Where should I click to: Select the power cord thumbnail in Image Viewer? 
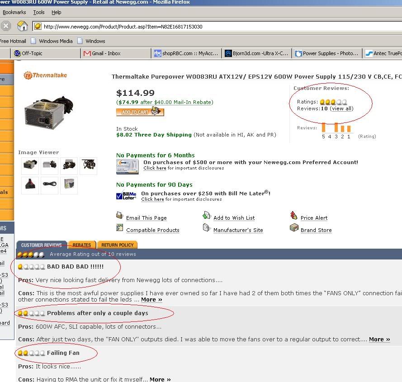49,185
